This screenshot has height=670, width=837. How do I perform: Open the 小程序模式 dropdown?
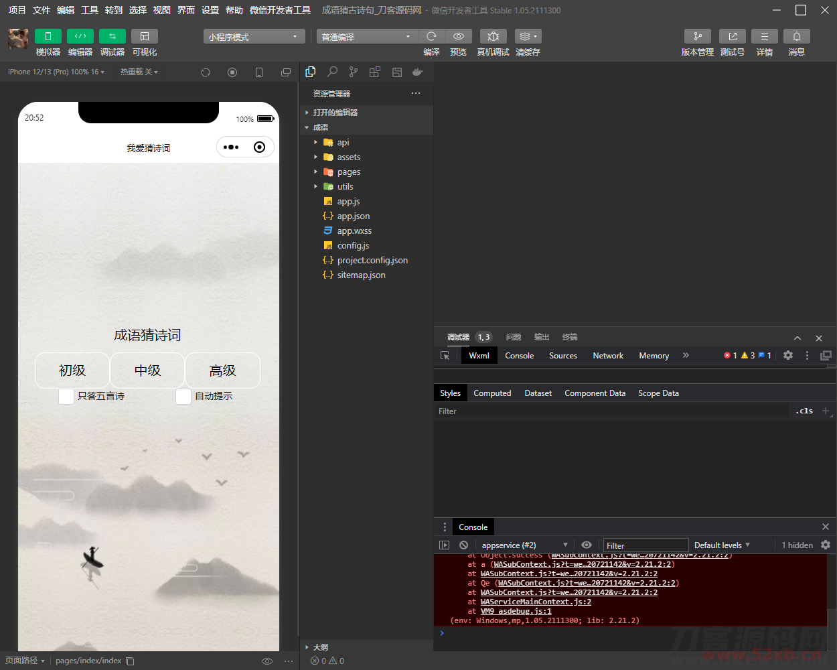coord(254,36)
